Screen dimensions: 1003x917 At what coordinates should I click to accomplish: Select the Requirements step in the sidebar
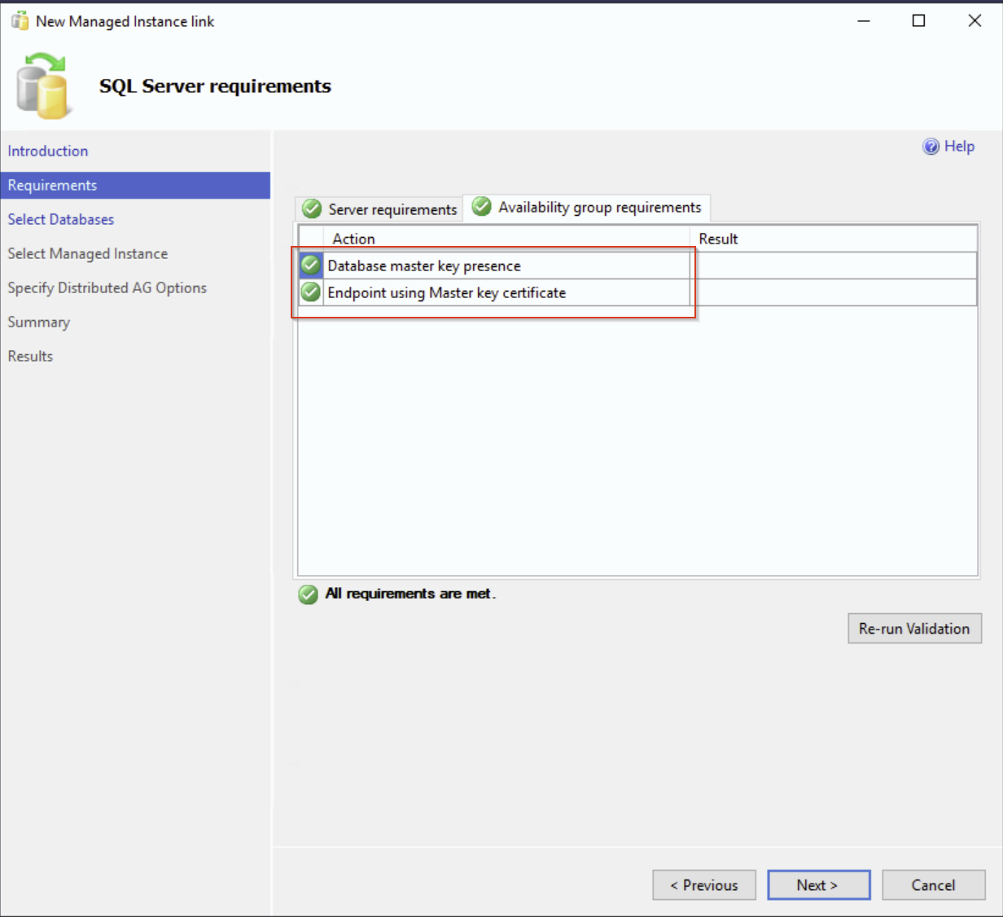click(135, 185)
